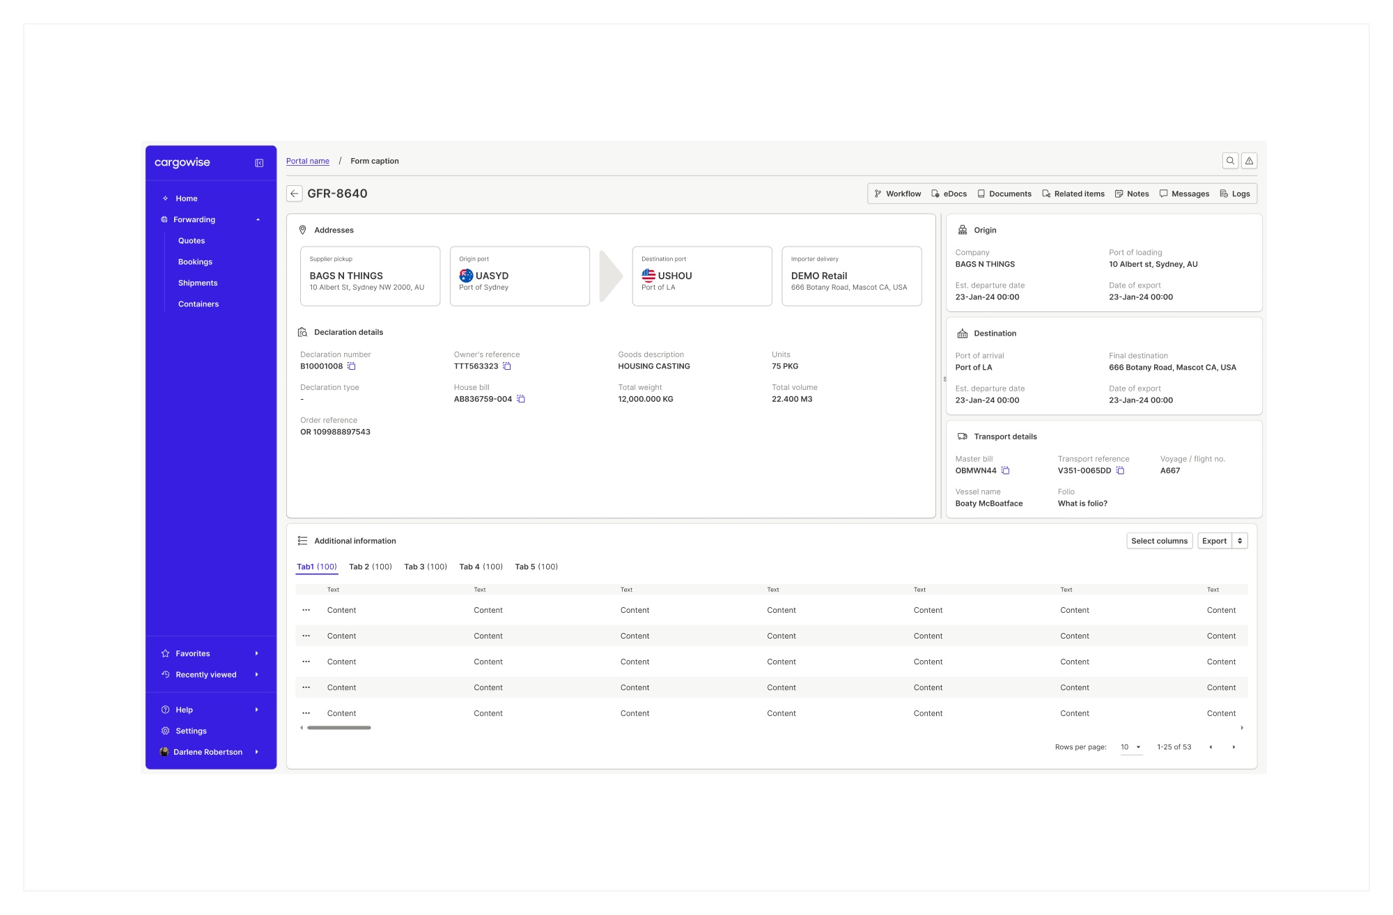Viewport: 1393px width, 915px height.
Task: Click the order reference OR 109988897543
Action: 335,432
